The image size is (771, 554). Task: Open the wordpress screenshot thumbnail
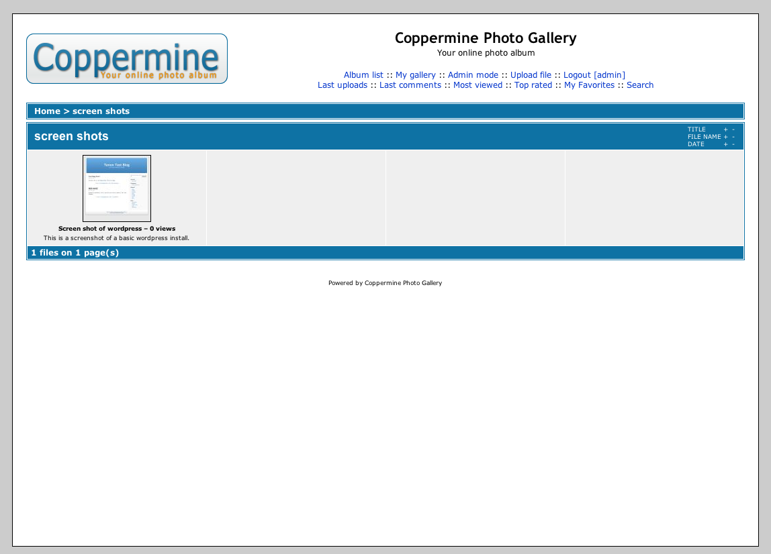[117, 188]
